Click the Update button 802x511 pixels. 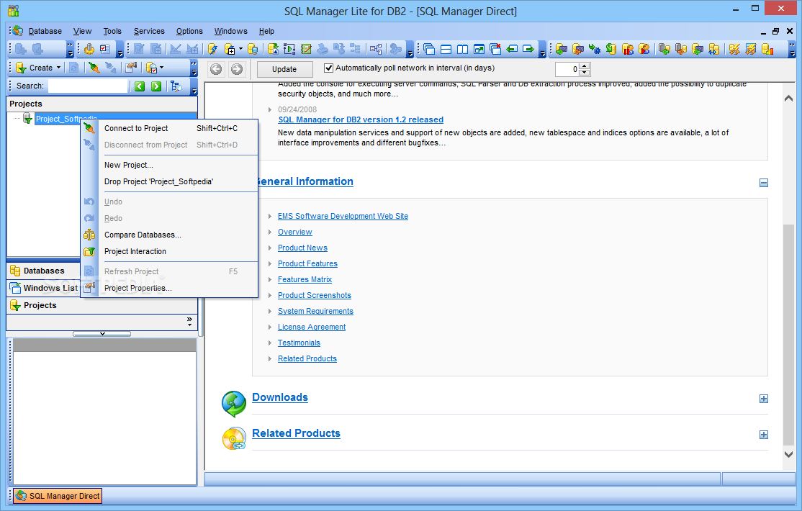pos(284,69)
